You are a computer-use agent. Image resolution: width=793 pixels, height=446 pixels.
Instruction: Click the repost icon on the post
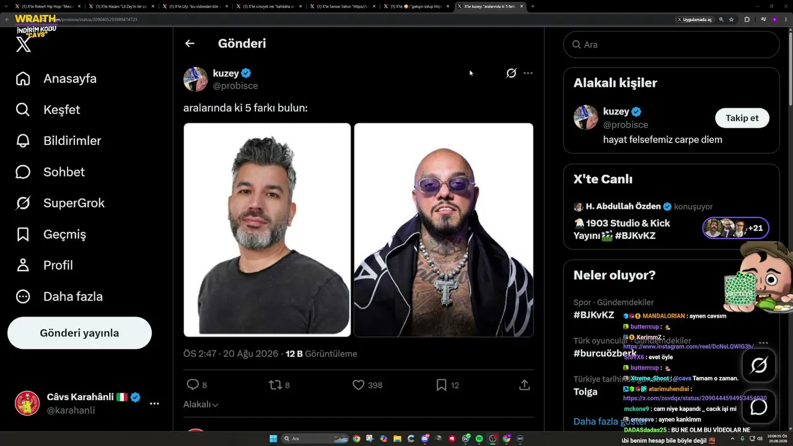pyautogui.click(x=275, y=385)
